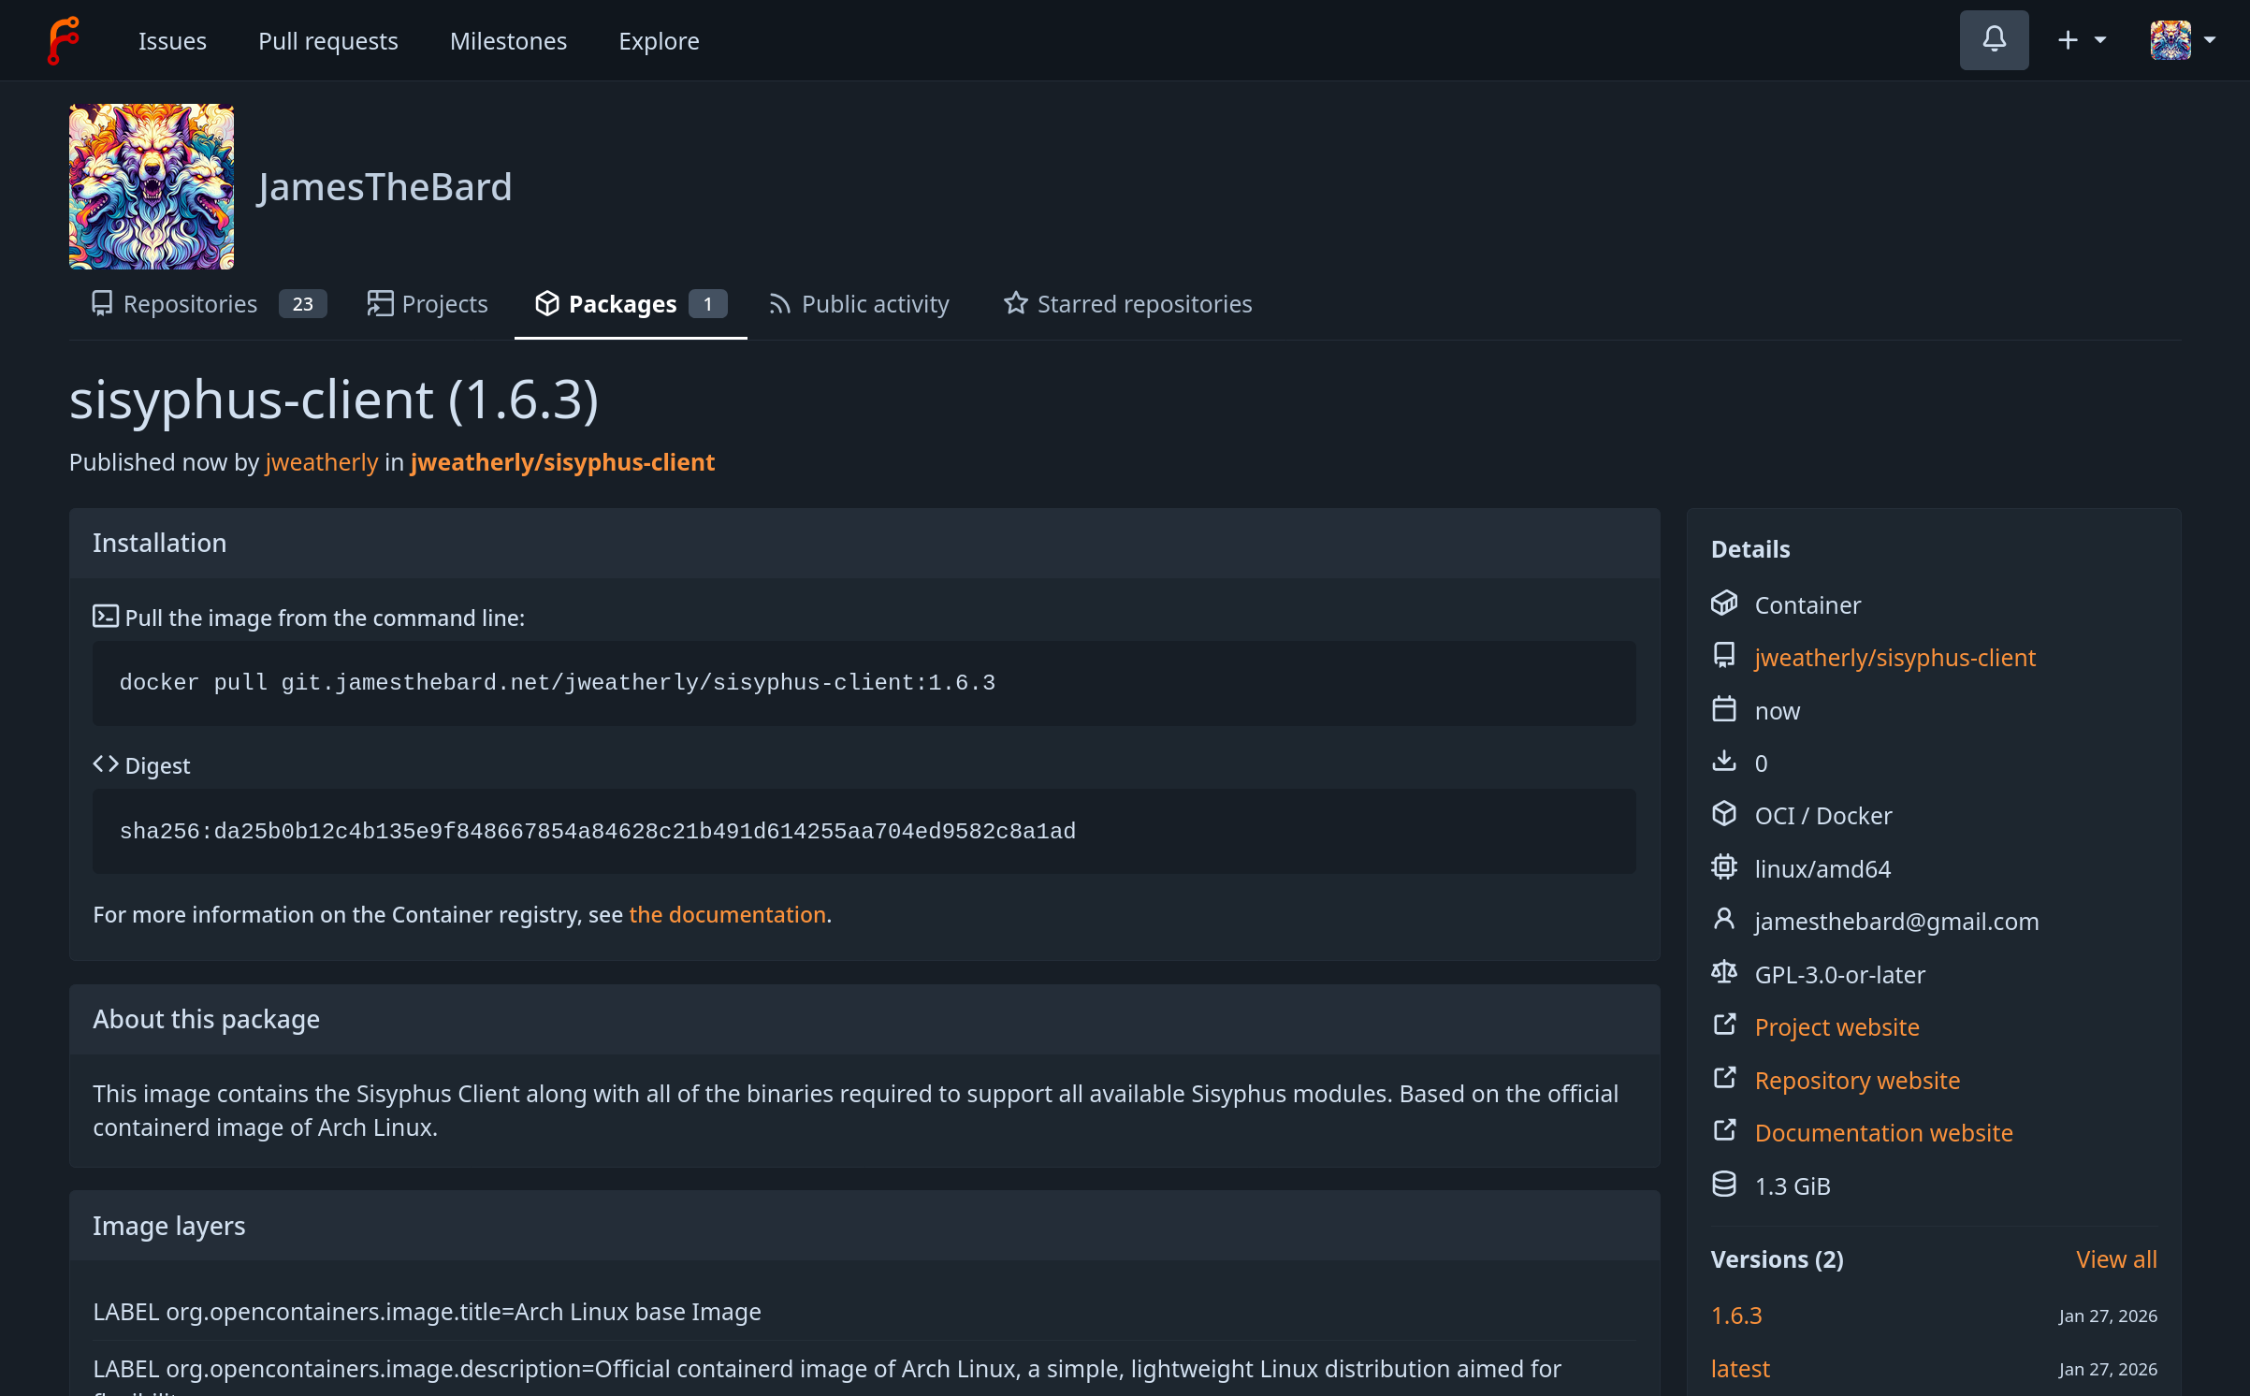Click the Repositories tab icon
Viewport: 2250px width, 1396px height.
pyautogui.click(x=102, y=303)
